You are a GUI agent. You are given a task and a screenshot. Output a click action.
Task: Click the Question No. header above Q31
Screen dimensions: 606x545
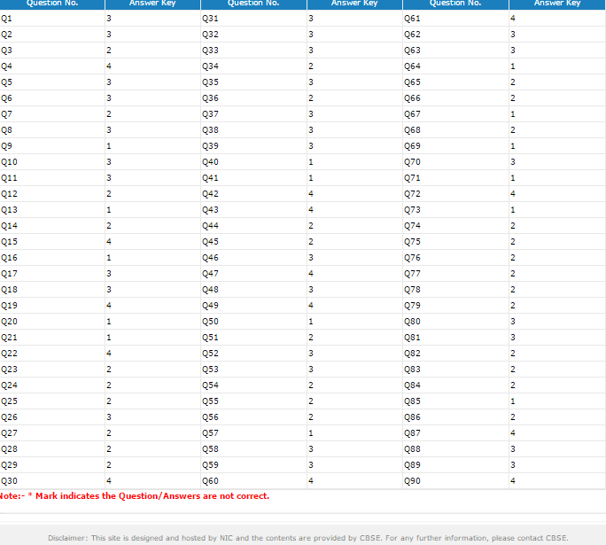(x=253, y=4)
